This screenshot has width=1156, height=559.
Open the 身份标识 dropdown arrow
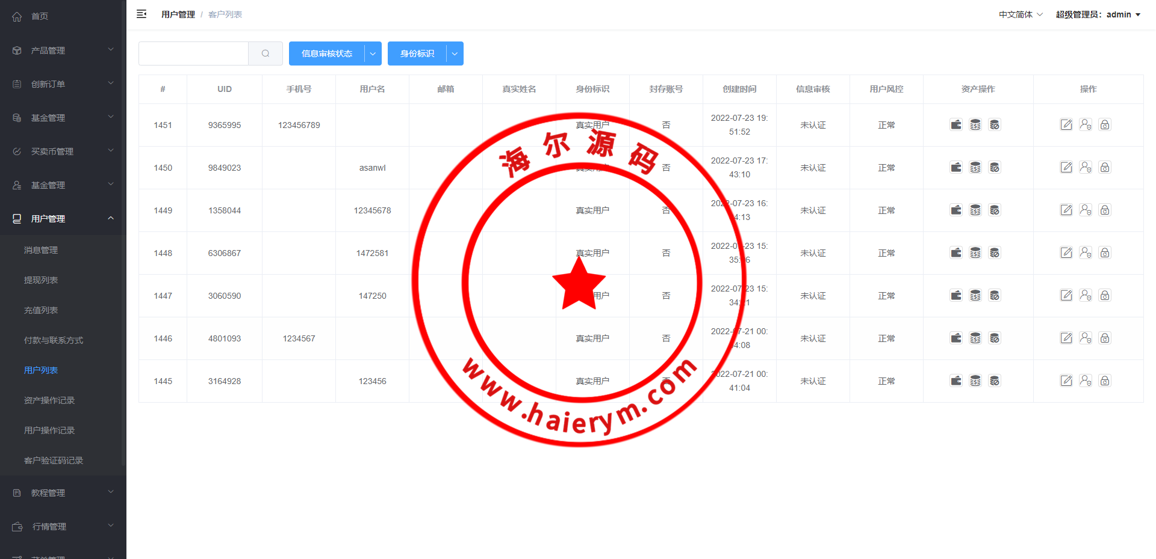455,53
